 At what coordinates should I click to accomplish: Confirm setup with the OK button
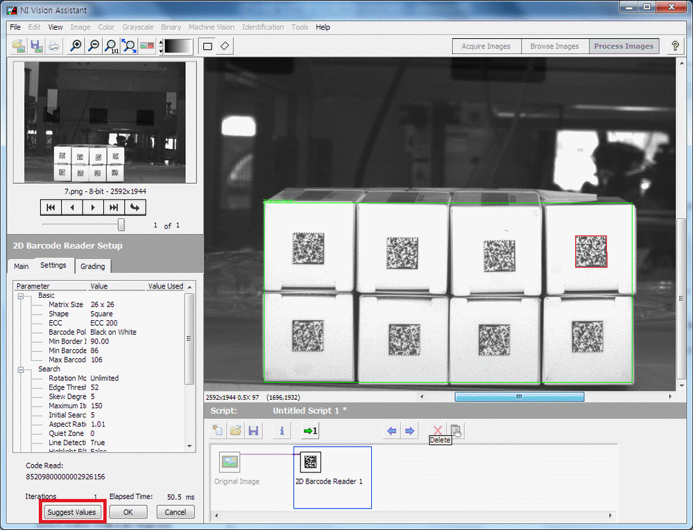(x=128, y=512)
